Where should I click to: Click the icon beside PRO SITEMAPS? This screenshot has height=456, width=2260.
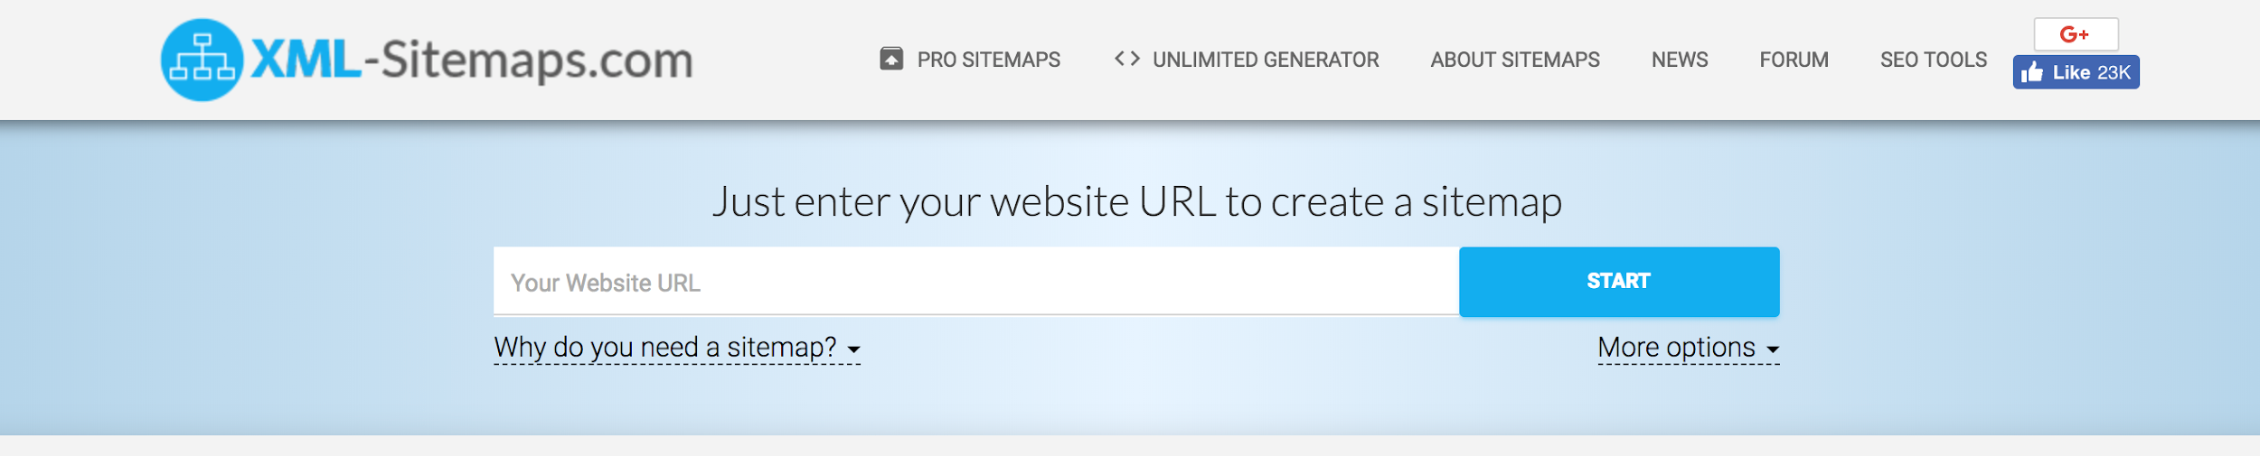point(891,59)
